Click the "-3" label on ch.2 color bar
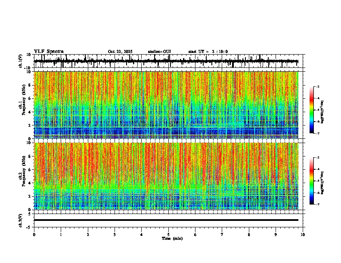341x263 pixels. pyautogui.click(x=317, y=158)
